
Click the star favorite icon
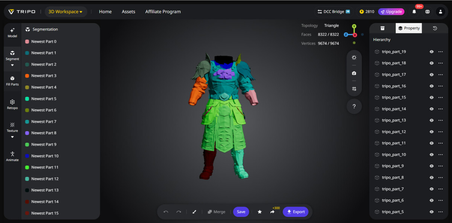[260, 212]
